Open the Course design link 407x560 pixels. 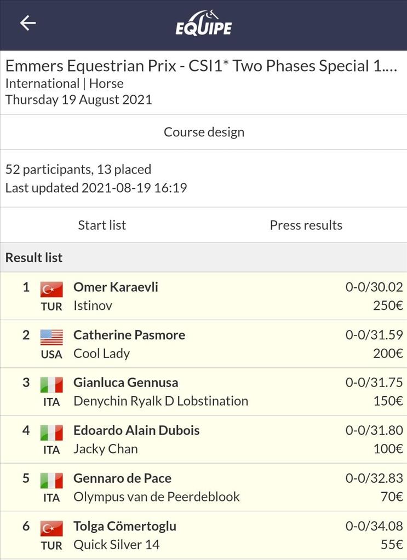point(204,132)
